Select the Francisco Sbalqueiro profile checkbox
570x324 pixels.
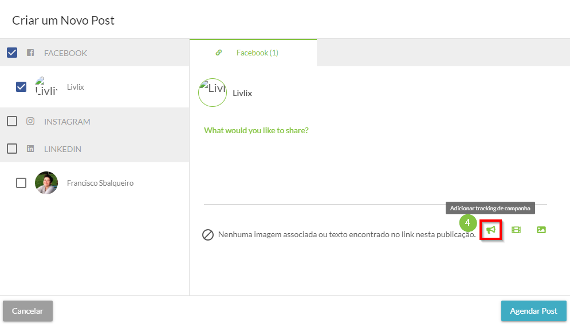21,183
